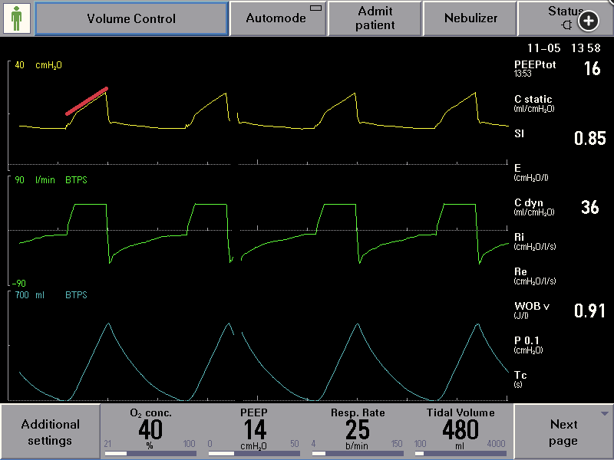The width and height of the screenshot is (614, 460).
Task: Adjust the Resp. Rate slider bar
Action: tap(357, 453)
